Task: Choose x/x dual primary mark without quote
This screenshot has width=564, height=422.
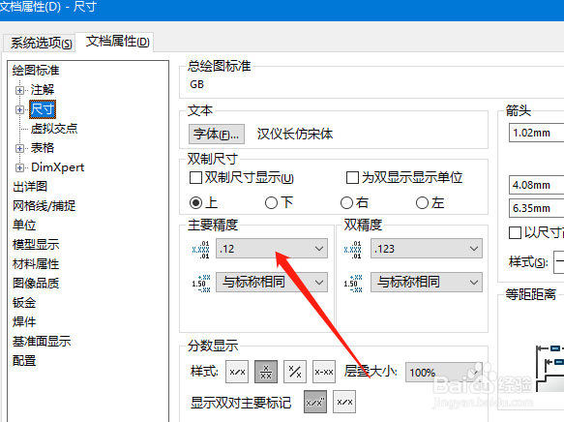Action: pyautogui.click(x=344, y=402)
